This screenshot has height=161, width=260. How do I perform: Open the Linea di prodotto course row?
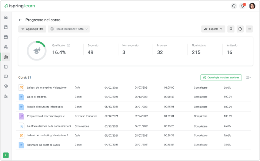click(37, 97)
